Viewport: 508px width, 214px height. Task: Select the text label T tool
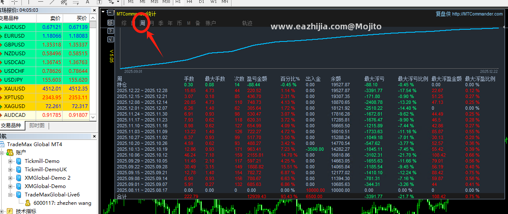[x=99, y=2]
